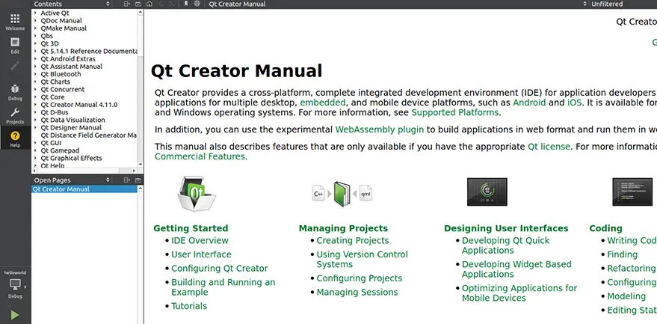Select Qt D-Bus in the Contents tree
This screenshot has height=324, width=657.
tap(55, 112)
